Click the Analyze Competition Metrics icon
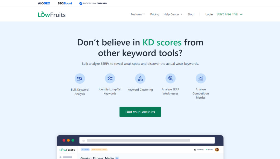 coord(201,78)
